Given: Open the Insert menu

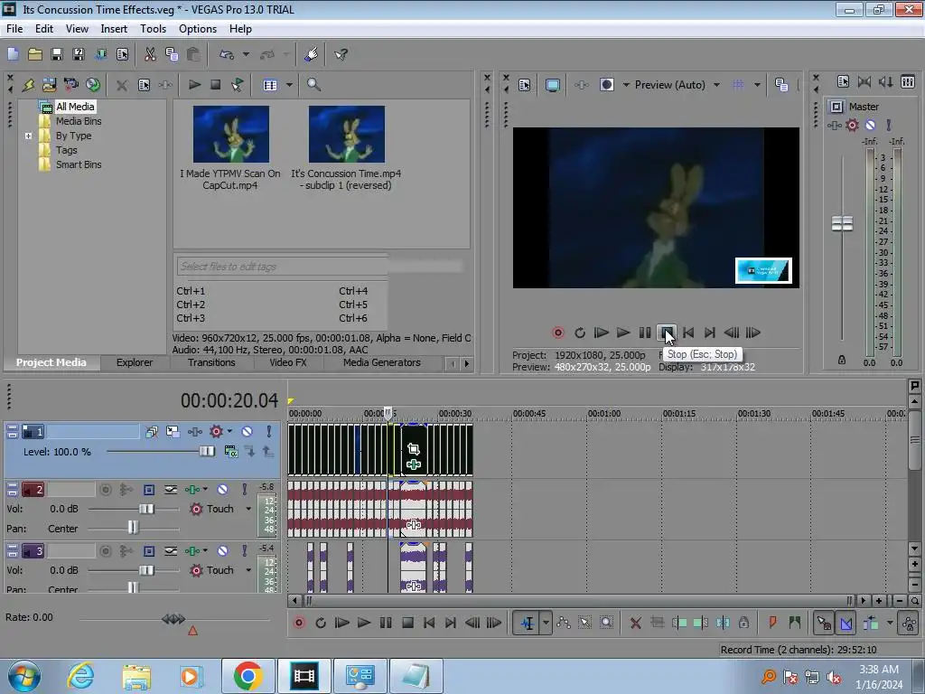Looking at the screenshot, I should coord(114,28).
